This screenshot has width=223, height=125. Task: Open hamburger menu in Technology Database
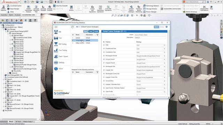[56, 27]
